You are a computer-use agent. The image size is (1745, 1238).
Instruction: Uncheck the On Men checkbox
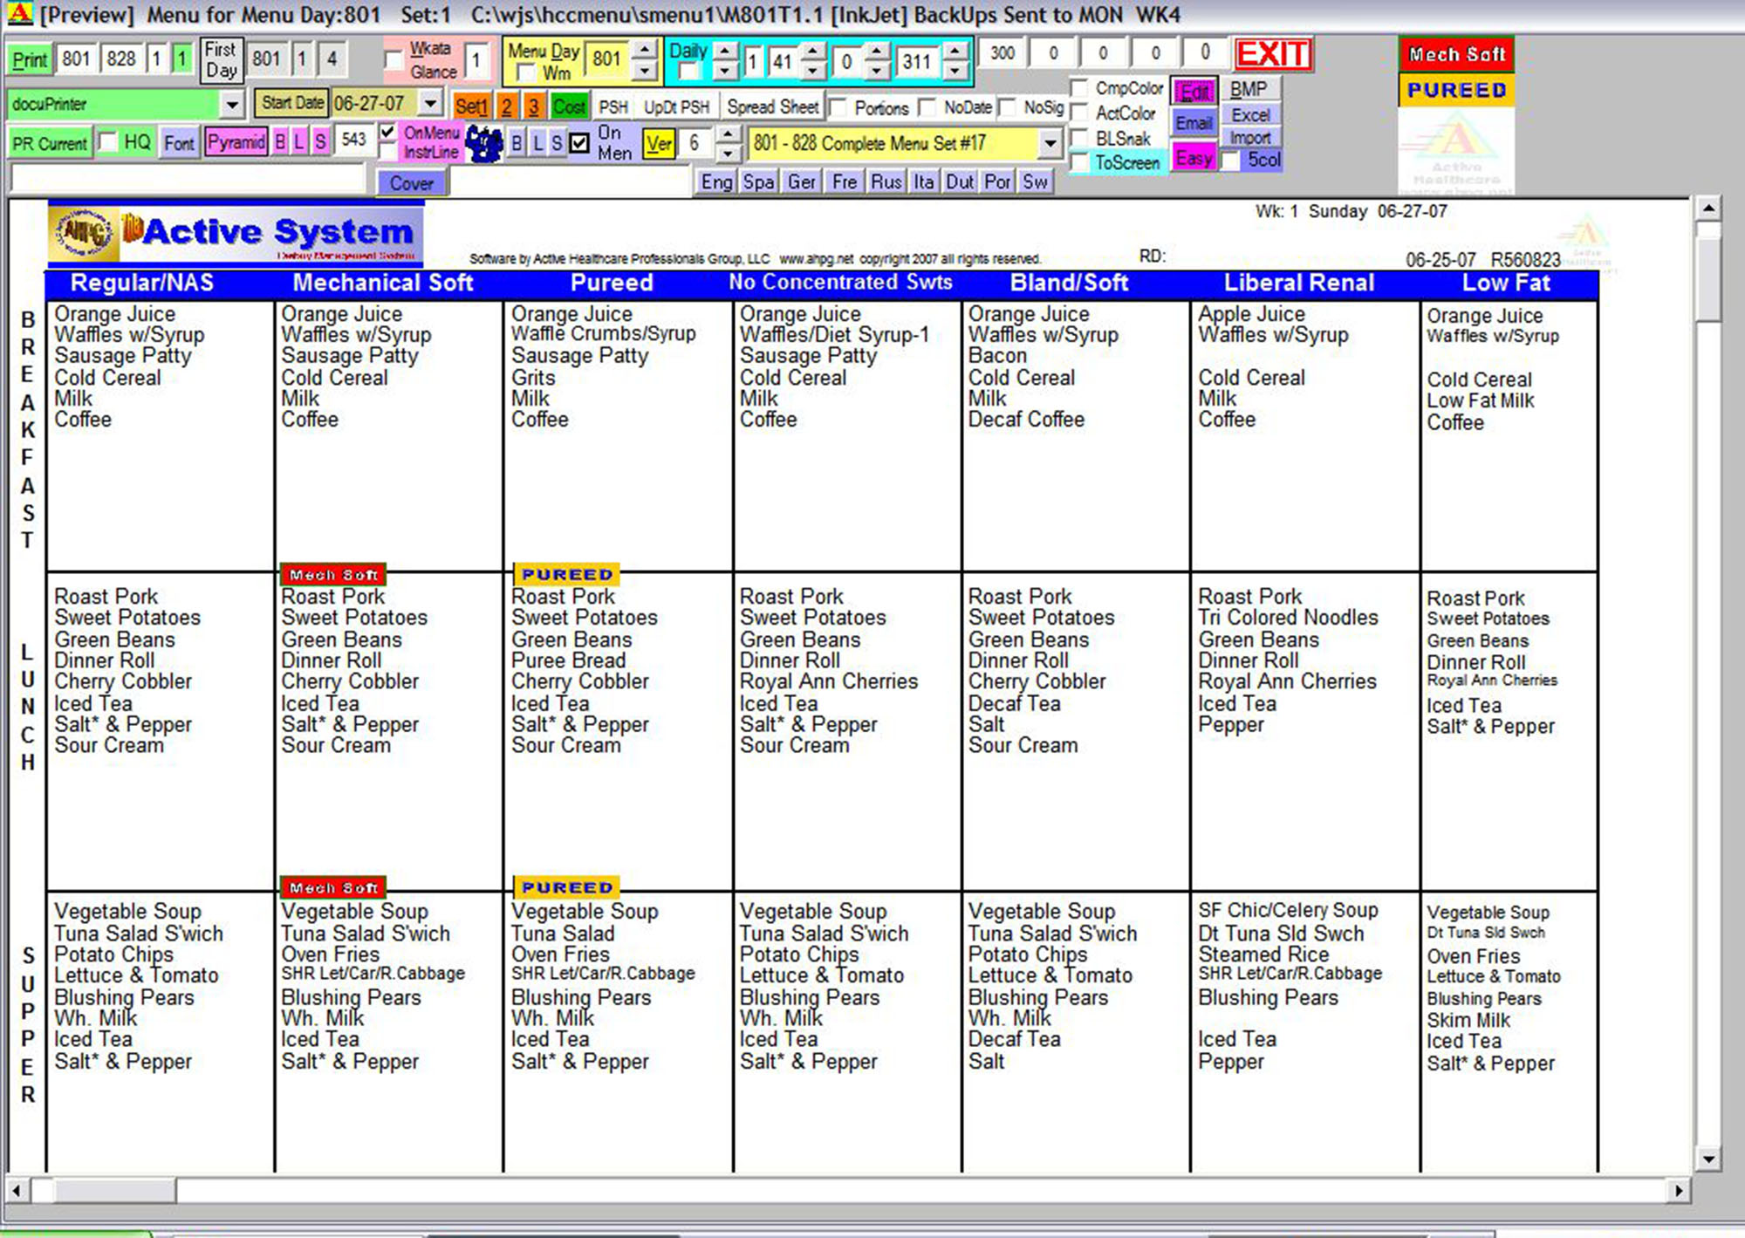click(x=579, y=143)
